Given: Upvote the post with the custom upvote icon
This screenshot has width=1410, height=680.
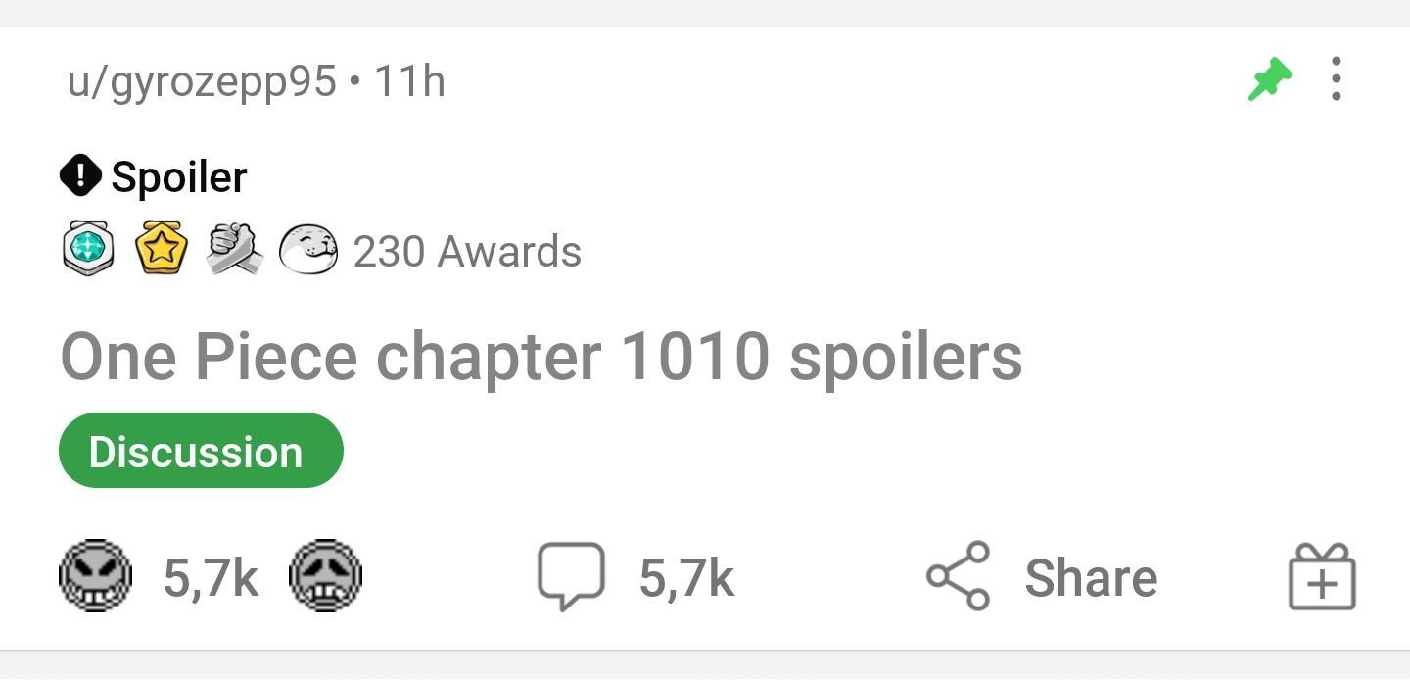Looking at the screenshot, I should pyautogui.click(x=97, y=576).
